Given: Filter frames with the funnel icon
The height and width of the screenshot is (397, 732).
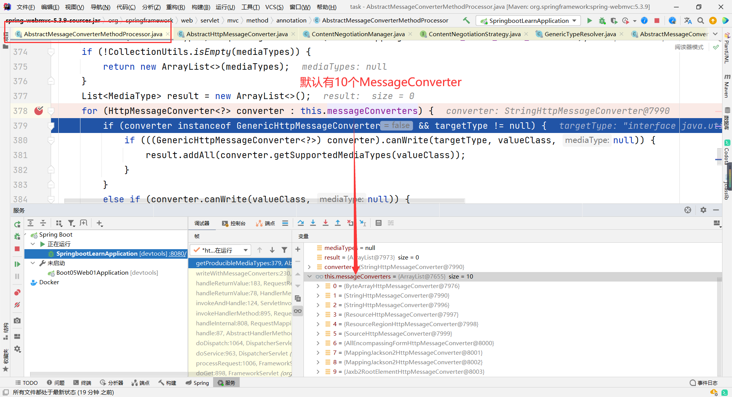Looking at the screenshot, I should (x=284, y=250).
